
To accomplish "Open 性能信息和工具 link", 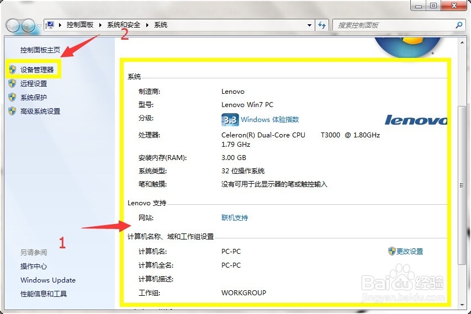I will pos(44,294).
